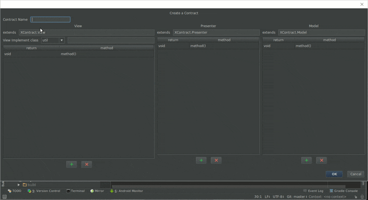
Task: Select method() cell in Model table
Action: coord(329,46)
